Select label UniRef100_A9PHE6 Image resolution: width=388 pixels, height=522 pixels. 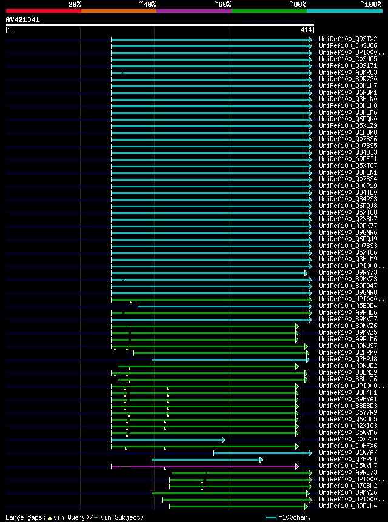point(348,312)
